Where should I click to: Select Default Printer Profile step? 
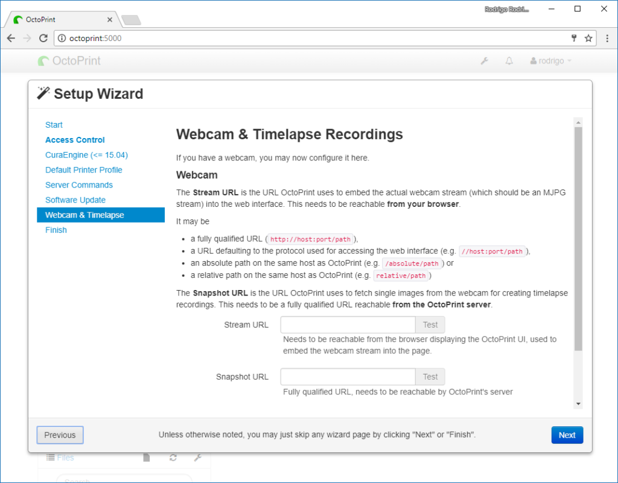[x=83, y=169]
